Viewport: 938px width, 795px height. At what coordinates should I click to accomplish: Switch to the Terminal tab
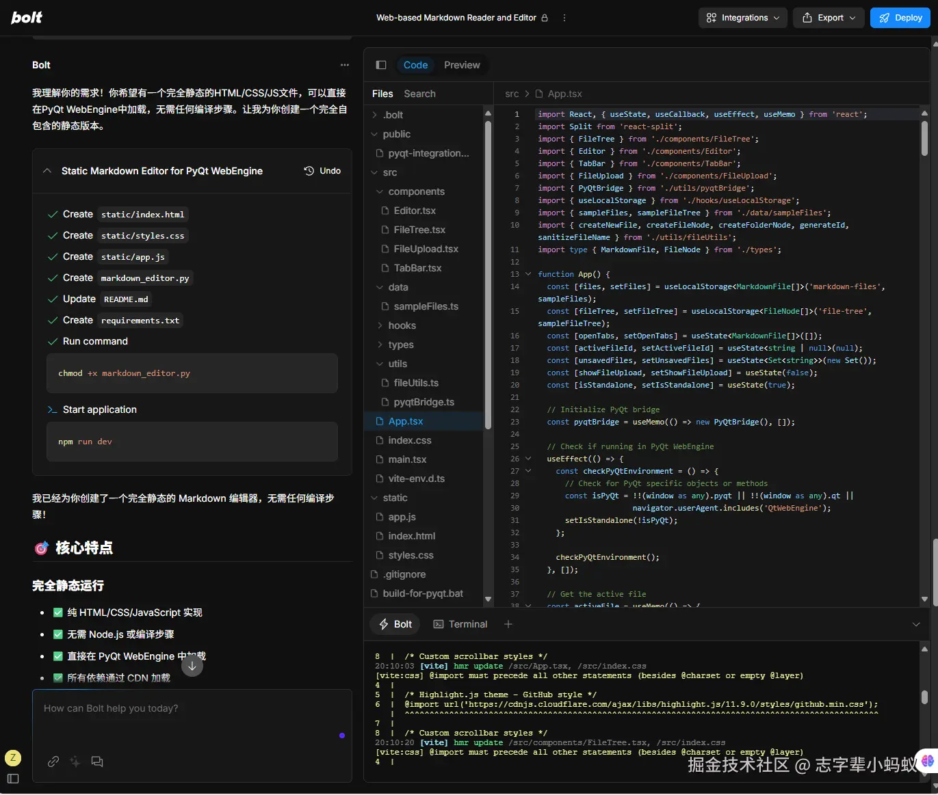coord(460,624)
